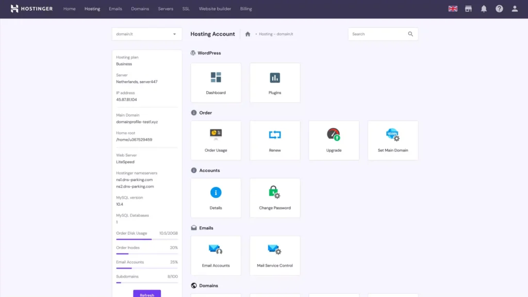Click the search magnifier icon
This screenshot has width=528, height=297.
410,34
